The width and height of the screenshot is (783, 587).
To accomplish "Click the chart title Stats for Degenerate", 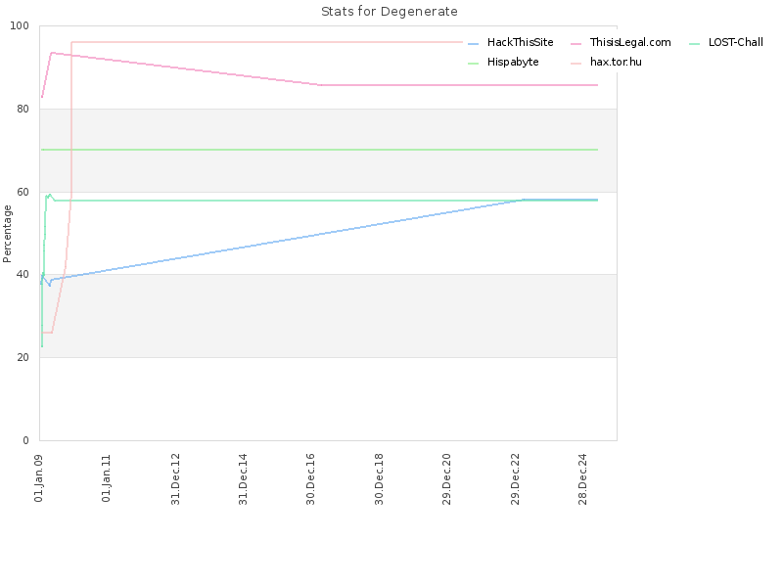I will (x=390, y=12).
